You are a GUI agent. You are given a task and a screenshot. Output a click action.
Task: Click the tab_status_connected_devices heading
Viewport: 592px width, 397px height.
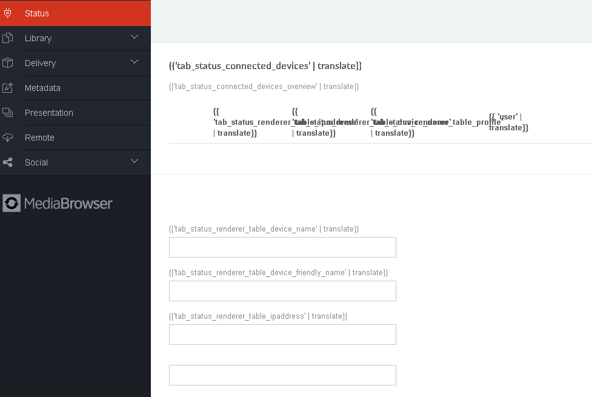[265, 65]
